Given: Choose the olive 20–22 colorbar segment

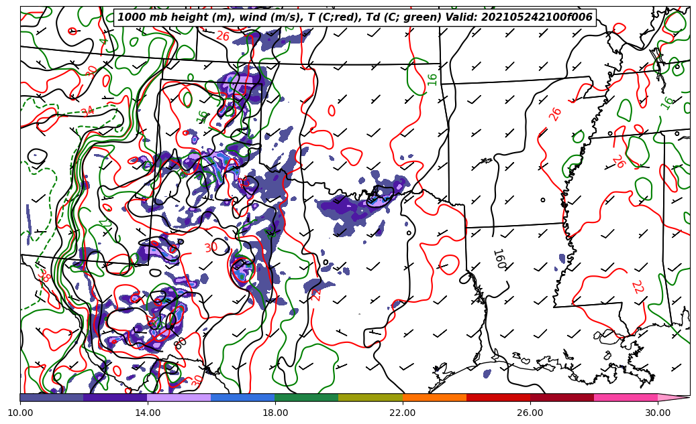Looking at the screenshot, I should [370, 397].
